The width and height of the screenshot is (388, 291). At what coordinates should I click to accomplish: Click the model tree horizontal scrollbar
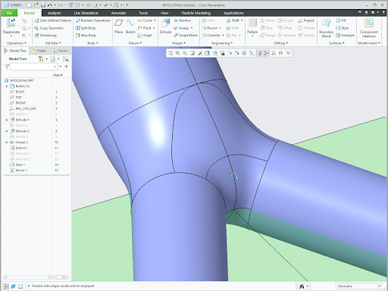(x=28, y=277)
